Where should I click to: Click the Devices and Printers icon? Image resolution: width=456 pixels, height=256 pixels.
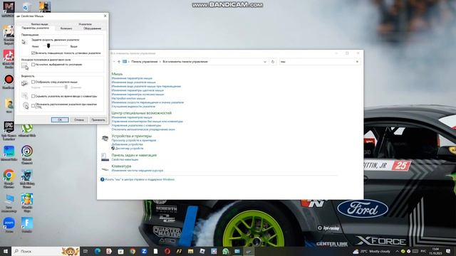[105, 139]
